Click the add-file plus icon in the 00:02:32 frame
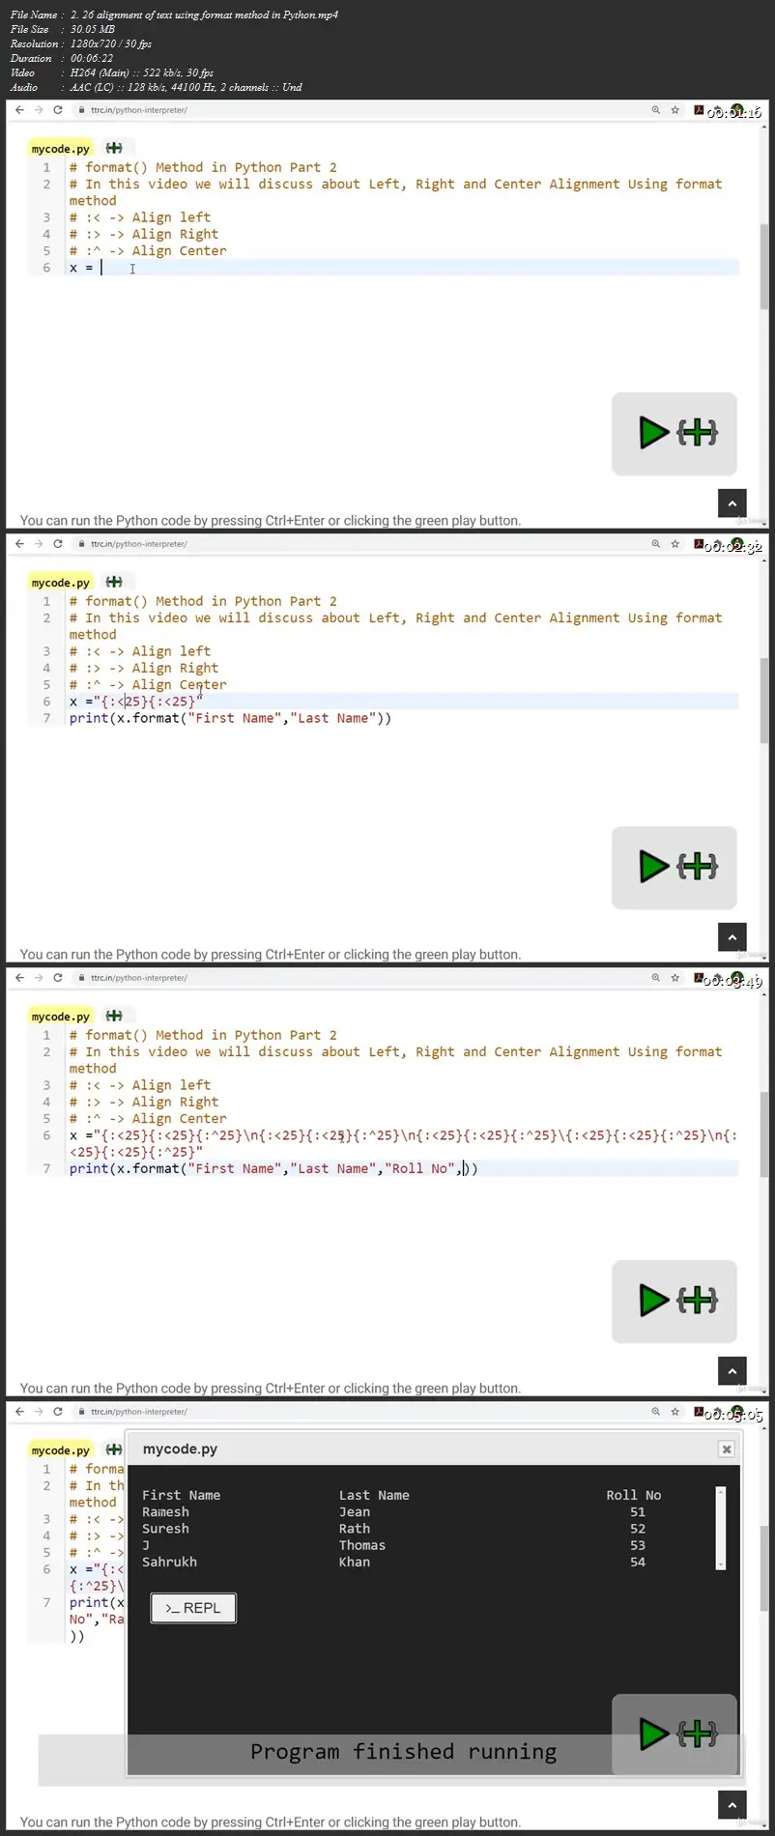This screenshot has width=775, height=1836. pos(114,582)
